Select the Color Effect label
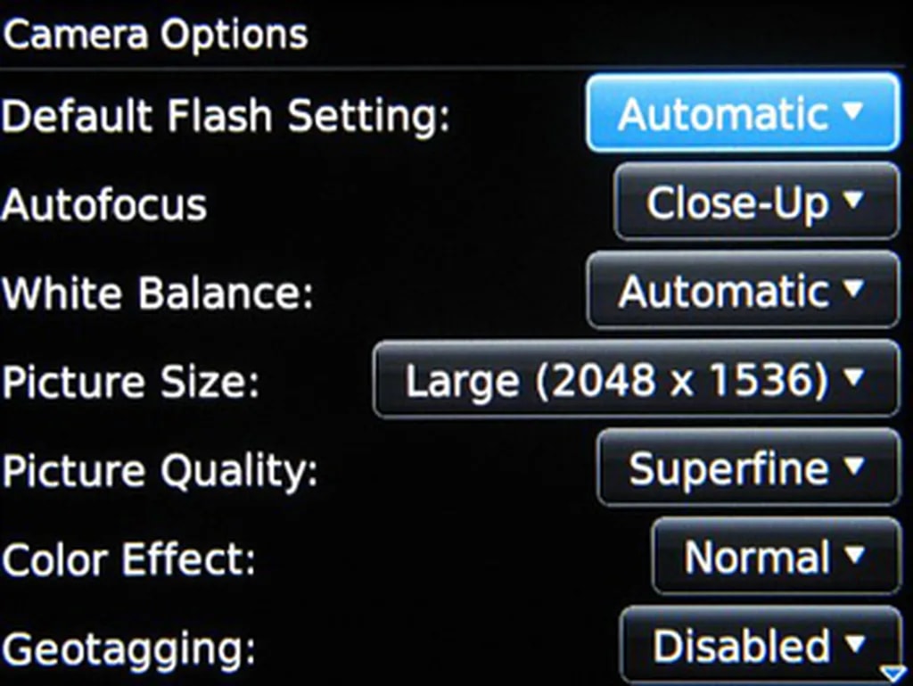The height and width of the screenshot is (686, 913). (x=128, y=559)
